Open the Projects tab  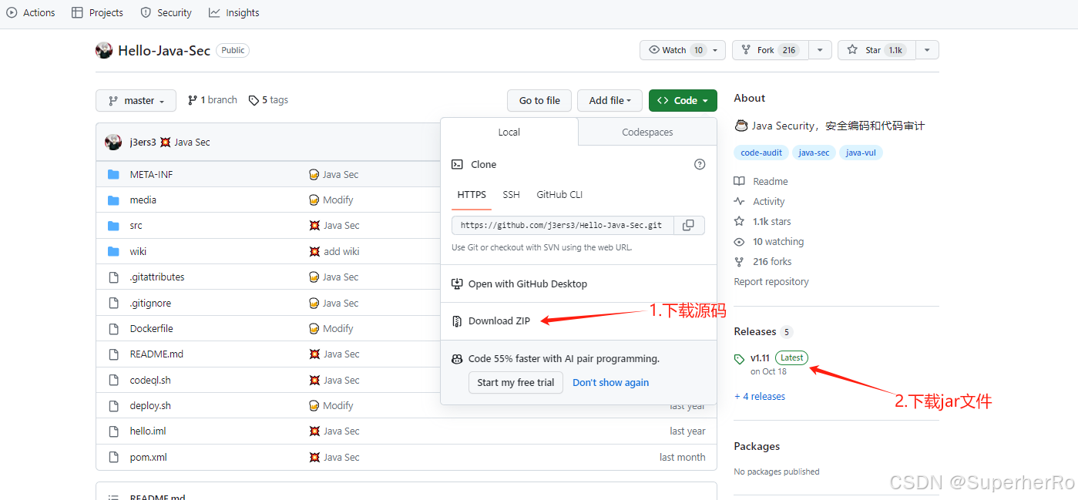(97, 12)
